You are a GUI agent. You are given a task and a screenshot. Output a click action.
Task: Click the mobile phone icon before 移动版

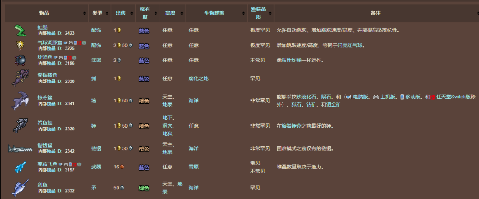pos(402,97)
